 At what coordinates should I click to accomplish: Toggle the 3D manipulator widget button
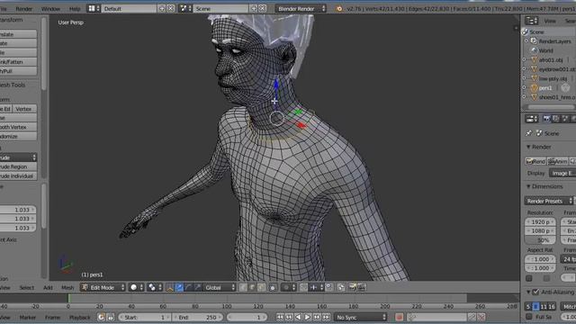tap(170, 287)
